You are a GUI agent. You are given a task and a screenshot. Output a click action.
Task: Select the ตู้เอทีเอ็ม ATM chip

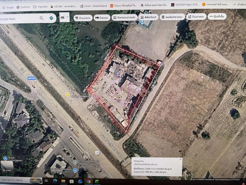pos(217,16)
